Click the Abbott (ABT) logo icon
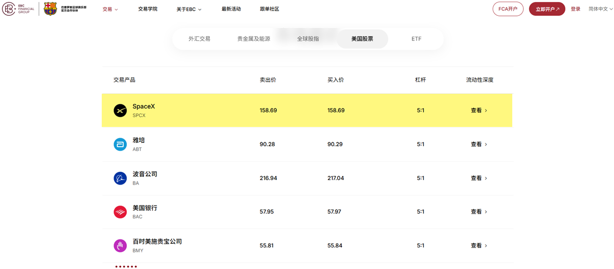The width and height of the screenshot is (614, 269). pyautogui.click(x=120, y=144)
